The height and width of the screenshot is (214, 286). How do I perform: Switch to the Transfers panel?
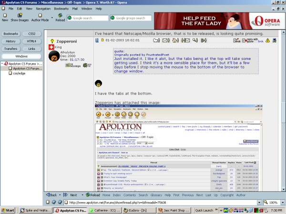[11, 49]
